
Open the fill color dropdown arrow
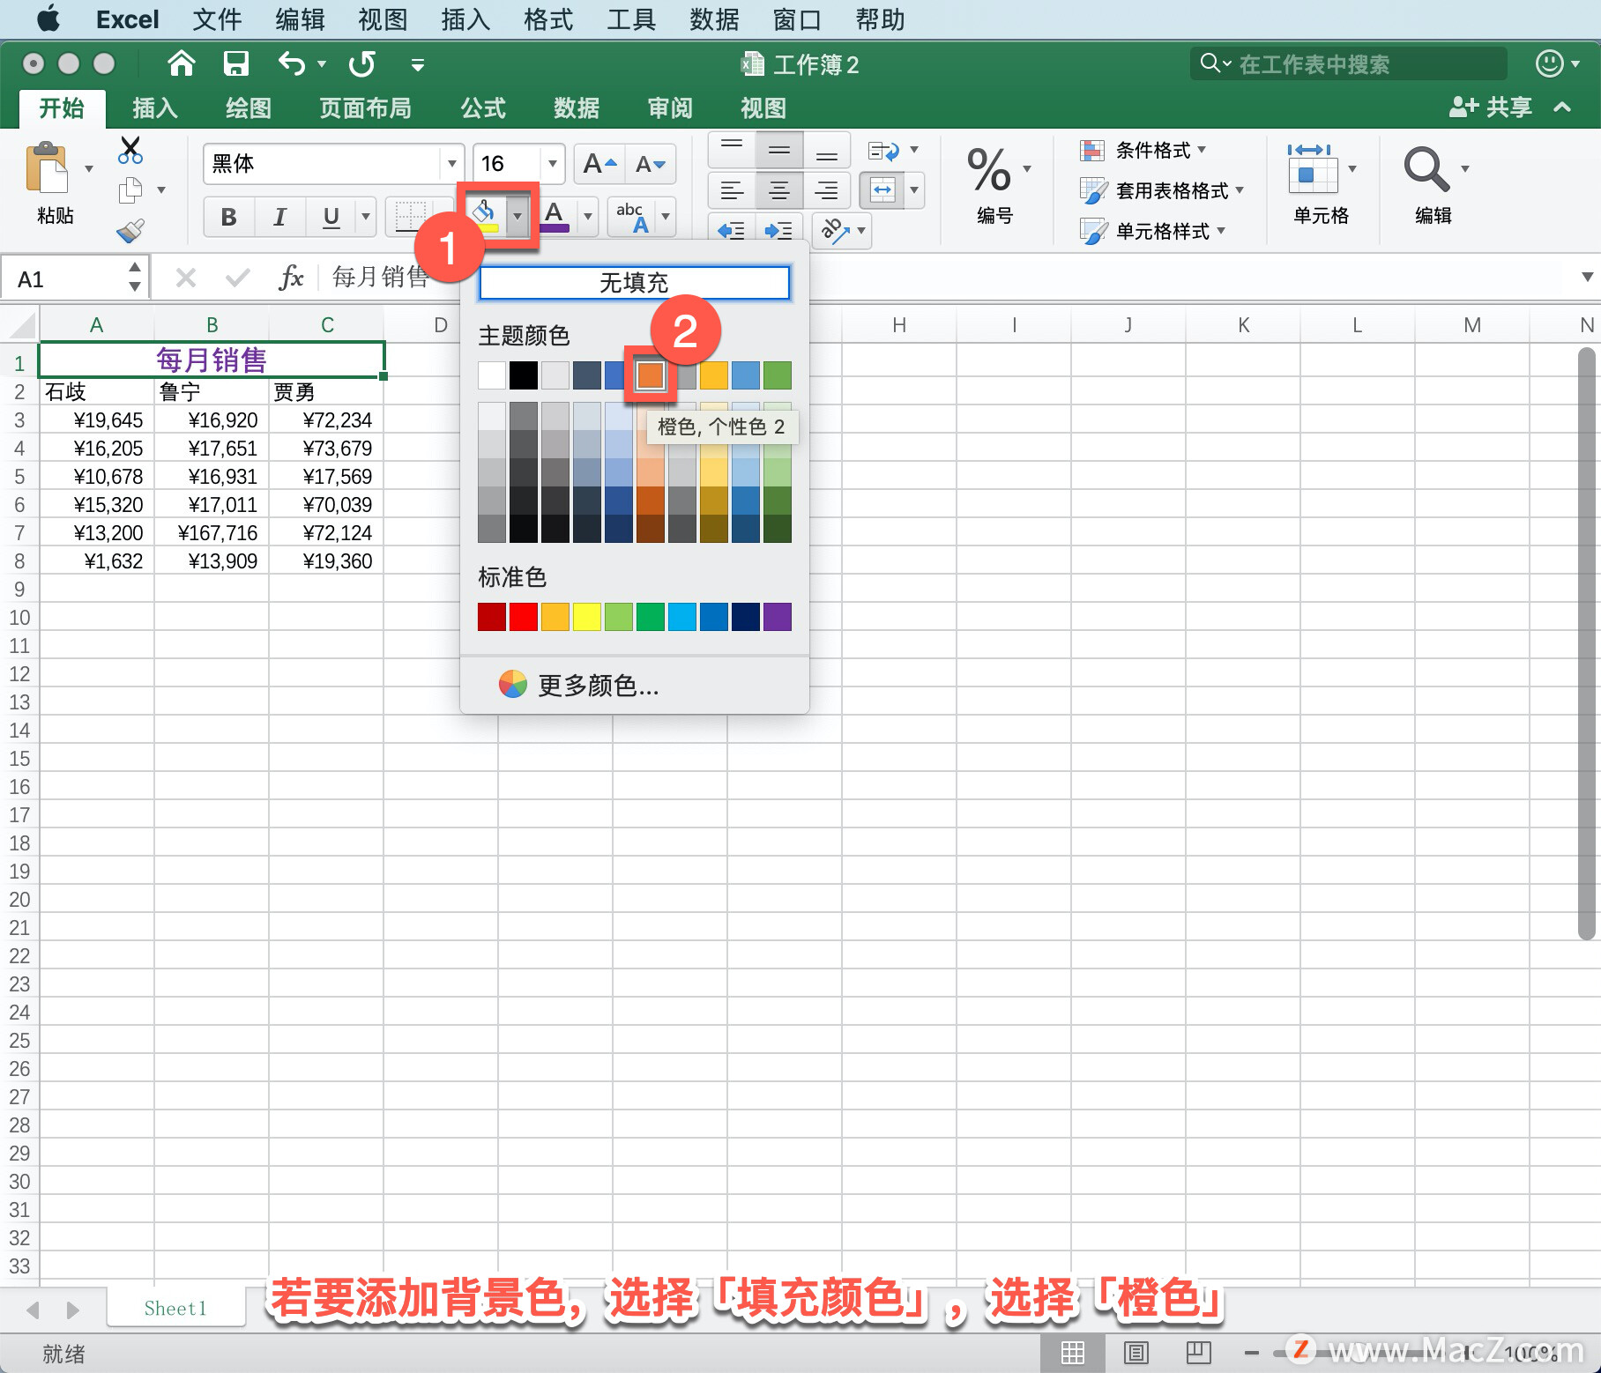pos(518,216)
